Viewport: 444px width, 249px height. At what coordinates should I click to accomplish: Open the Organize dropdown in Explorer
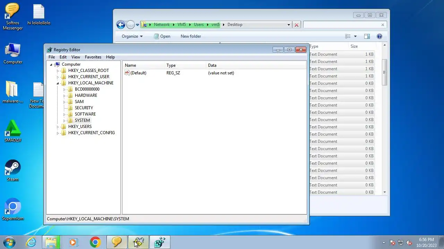[x=132, y=36]
